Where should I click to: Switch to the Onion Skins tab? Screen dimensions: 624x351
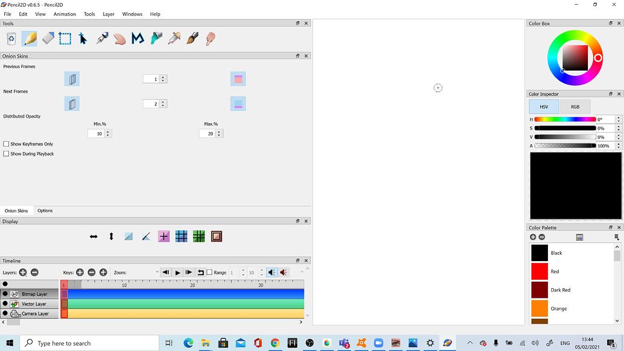(16, 210)
